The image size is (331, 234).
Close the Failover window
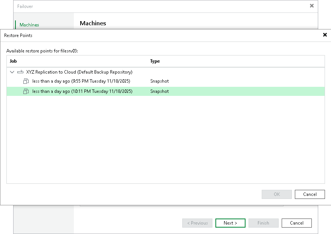point(311,6)
